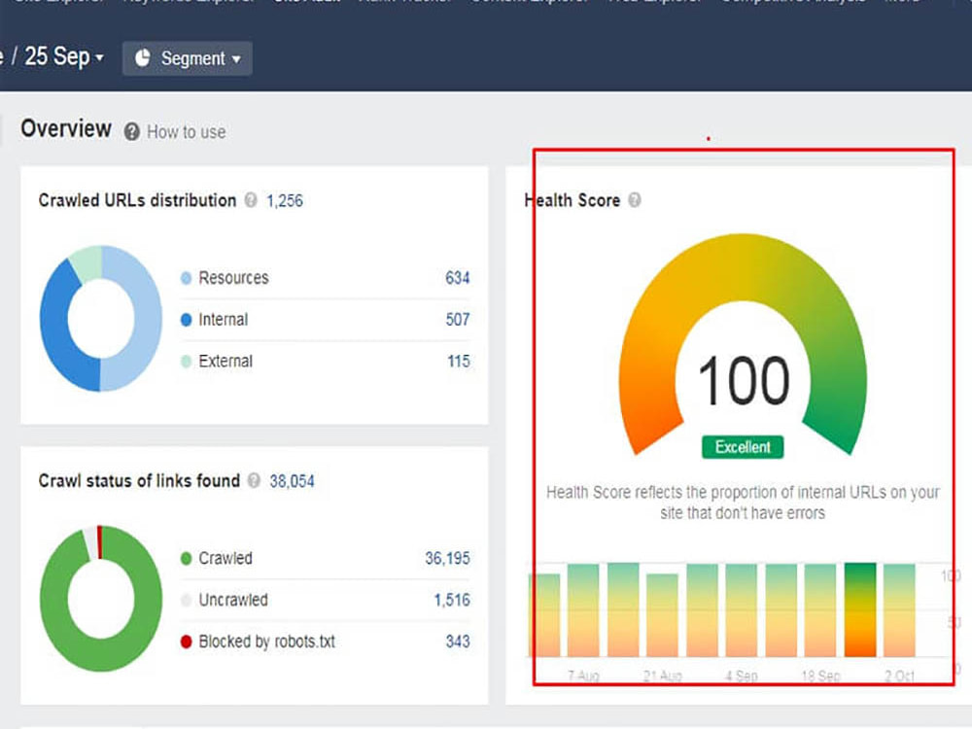Screen dimensions: 972x729
Task: Click the 634 Resources count
Action: [x=457, y=278]
